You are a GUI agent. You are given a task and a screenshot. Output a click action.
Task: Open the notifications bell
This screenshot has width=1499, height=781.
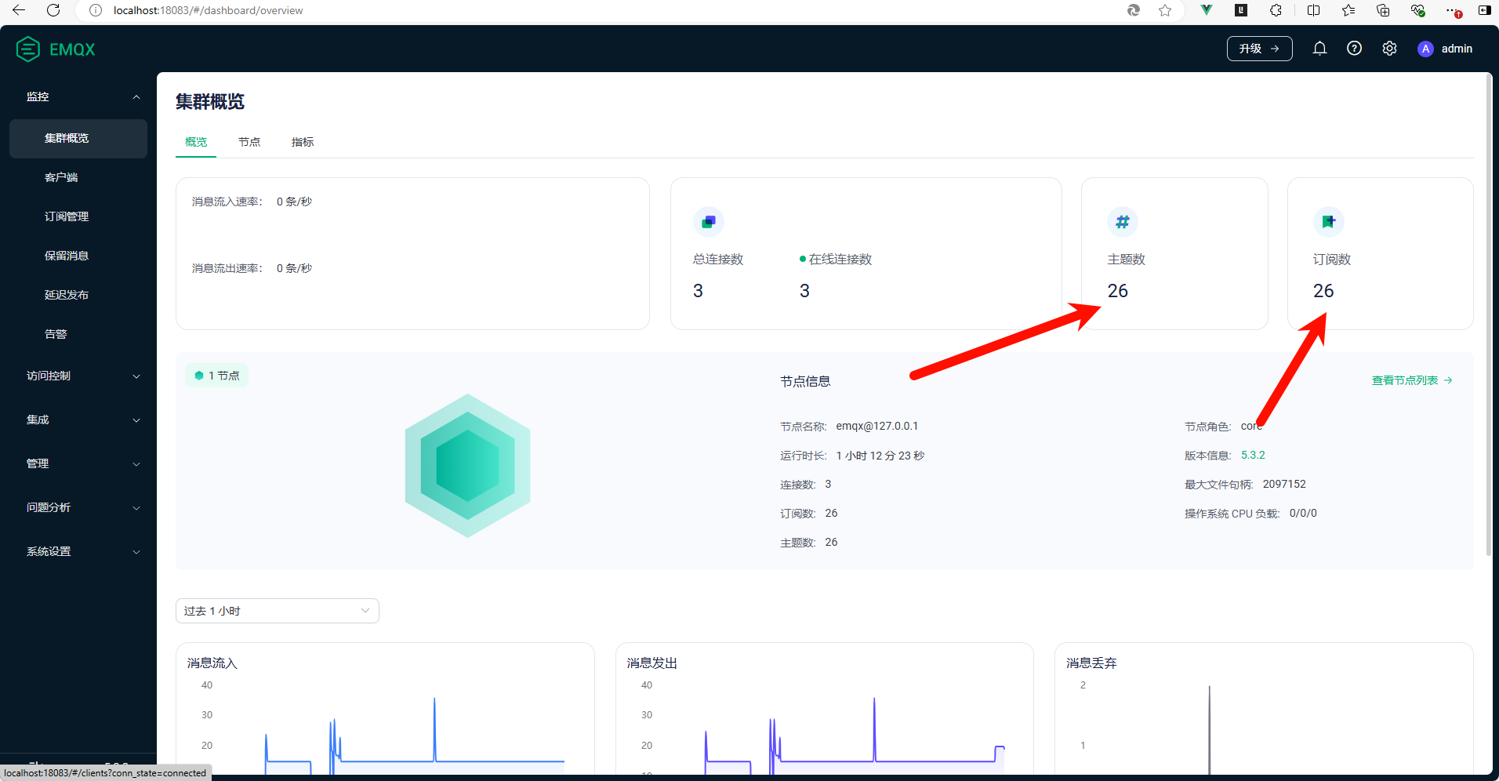click(x=1319, y=49)
